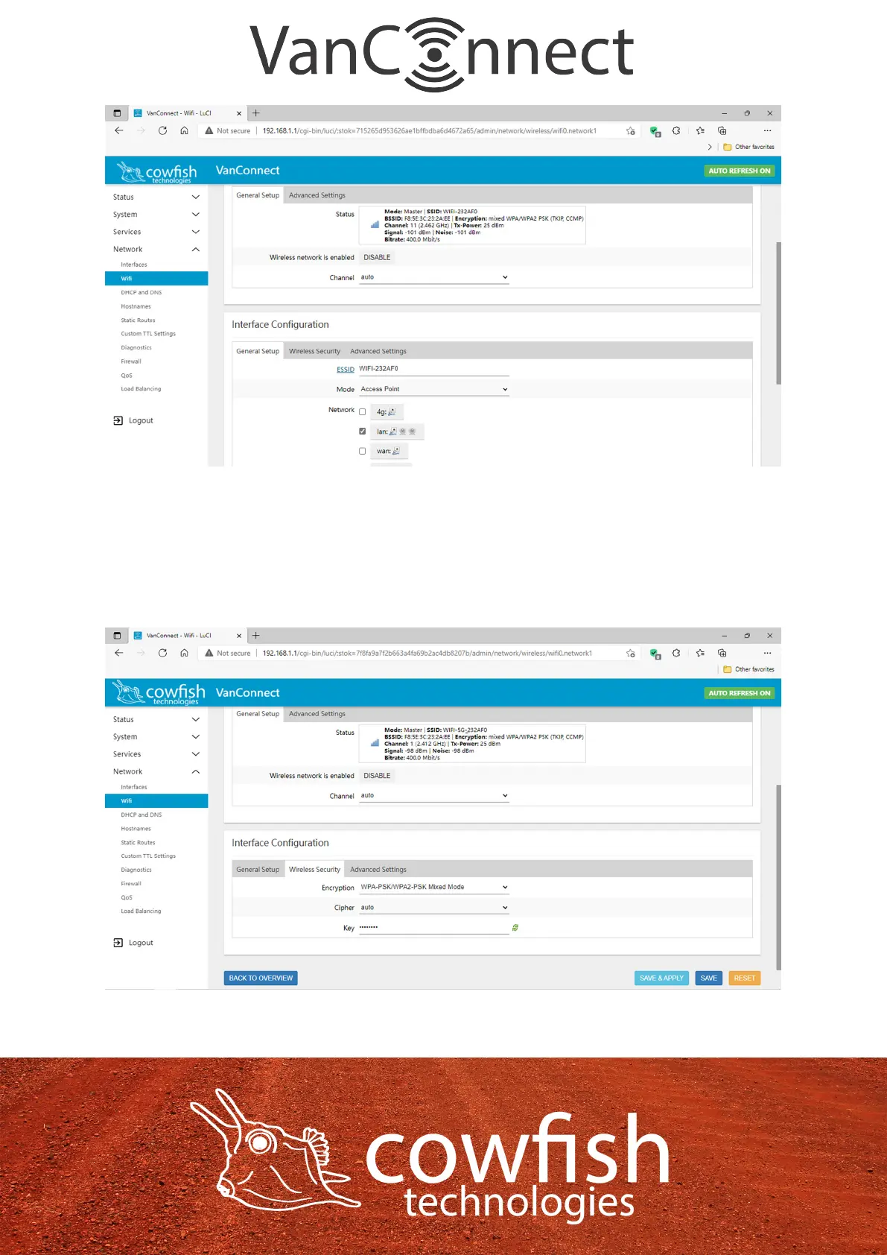Screen dimensions: 887x1255
Task: Toggle AUTO REFRESH ON in upper screenshot
Action: tap(740, 171)
